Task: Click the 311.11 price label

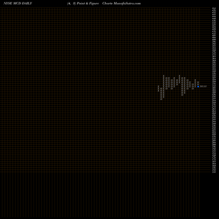Action: click(203, 86)
